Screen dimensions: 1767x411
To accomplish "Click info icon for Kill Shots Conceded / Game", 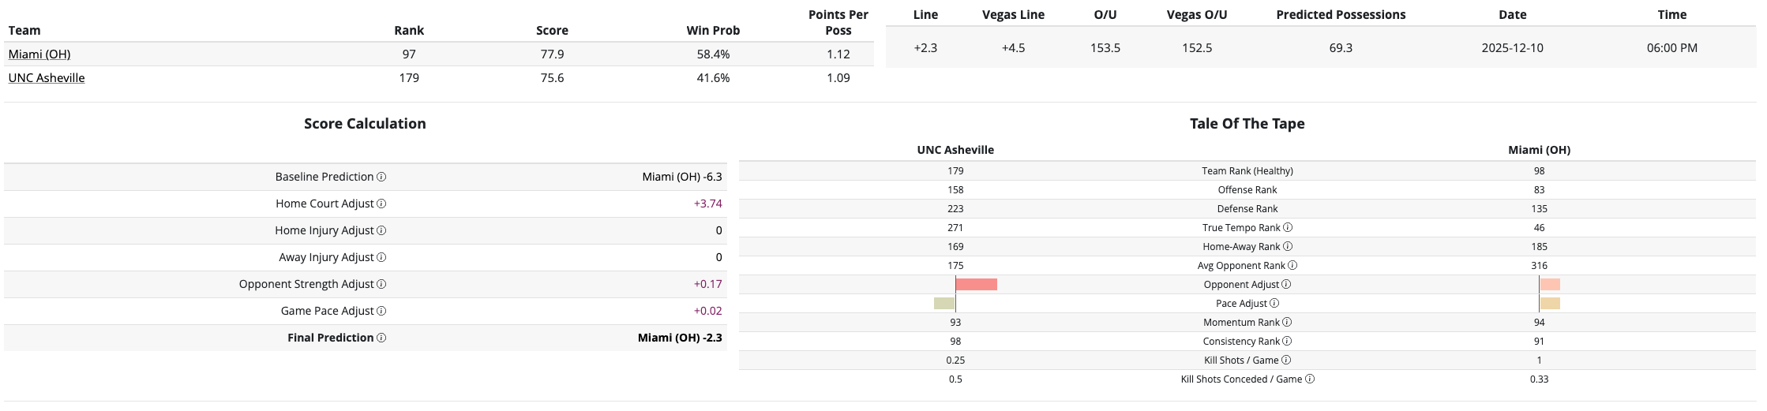I will point(1310,379).
